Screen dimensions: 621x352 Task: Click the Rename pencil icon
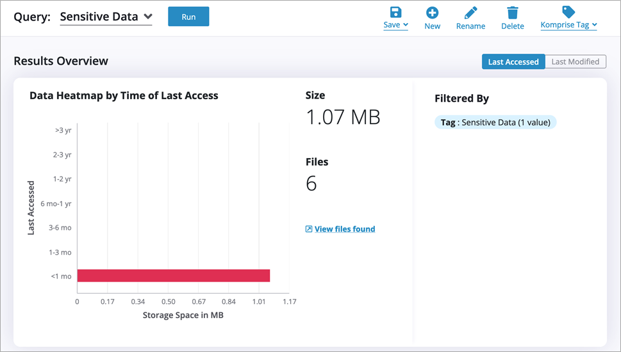tap(470, 13)
